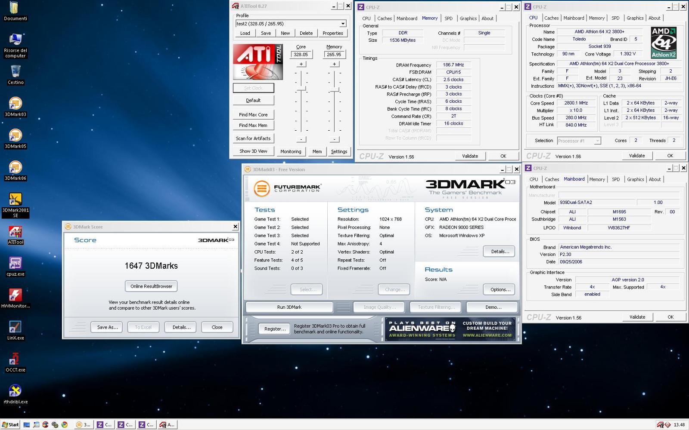Select the ATITool desktop icon

[x=15, y=235]
